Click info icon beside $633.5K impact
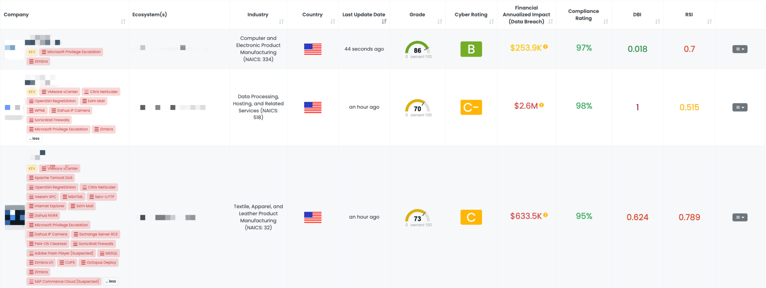The width and height of the screenshot is (766, 288). [546, 215]
